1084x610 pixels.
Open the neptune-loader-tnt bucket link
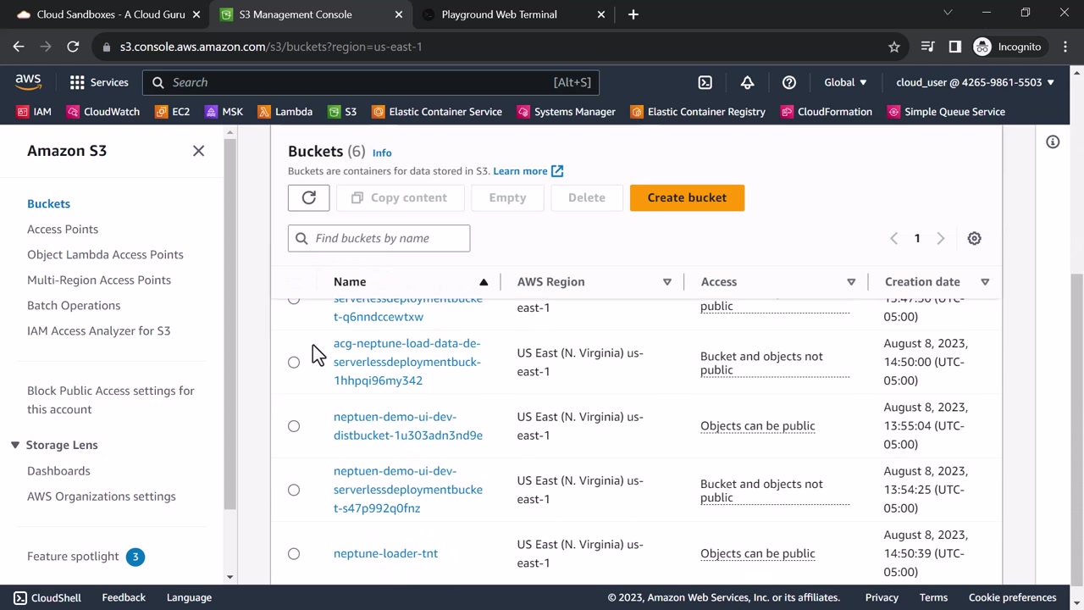385,553
